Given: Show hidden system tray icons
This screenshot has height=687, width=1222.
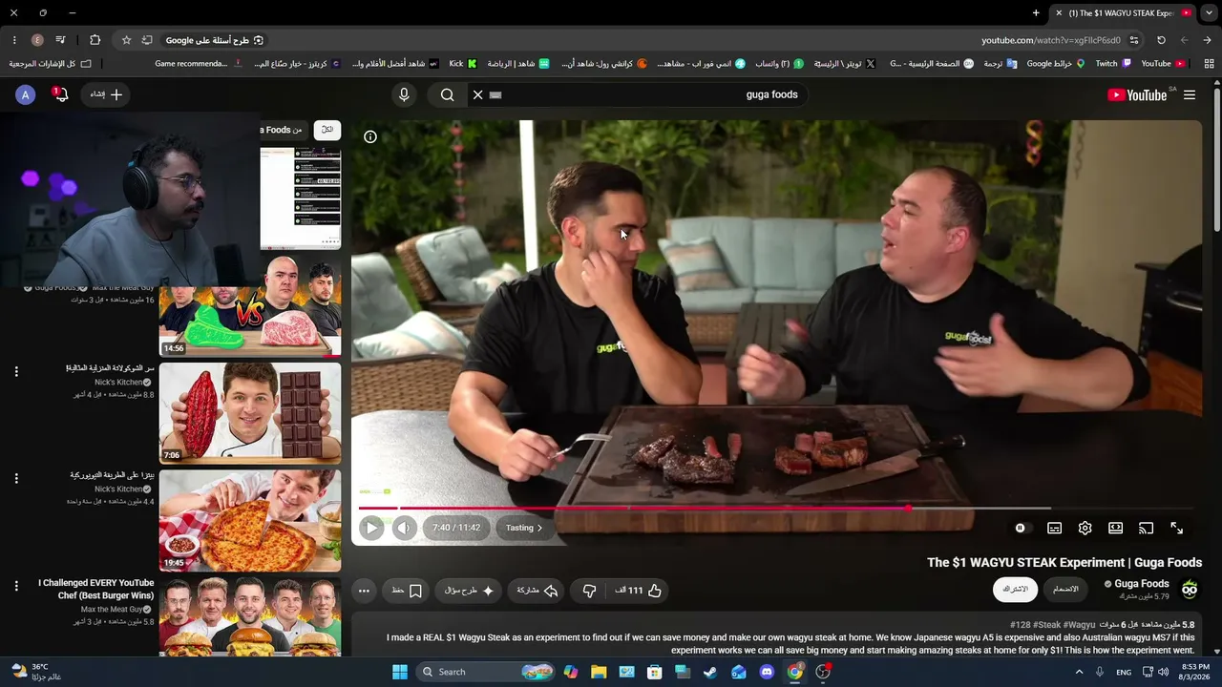Looking at the screenshot, I should click(1080, 672).
